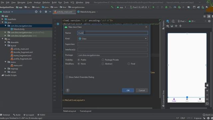The width and height of the screenshot is (213, 120).
Task: Click the Make Project hammer icon
Action: coord(112,7)
